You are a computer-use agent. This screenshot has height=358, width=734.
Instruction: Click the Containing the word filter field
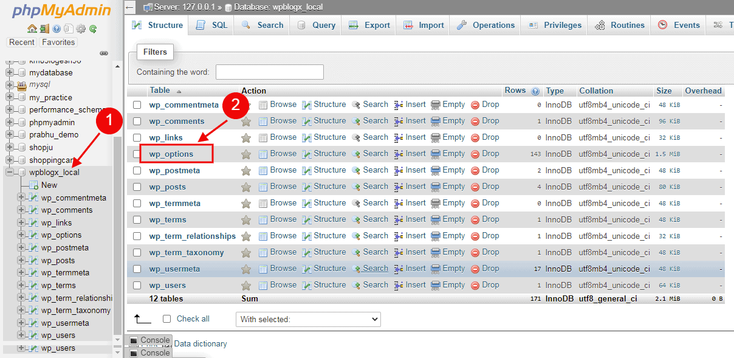pyautogui.click(x=269, y=72)
